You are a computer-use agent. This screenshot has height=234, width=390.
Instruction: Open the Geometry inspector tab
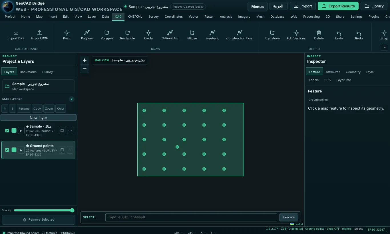(353, 72)
